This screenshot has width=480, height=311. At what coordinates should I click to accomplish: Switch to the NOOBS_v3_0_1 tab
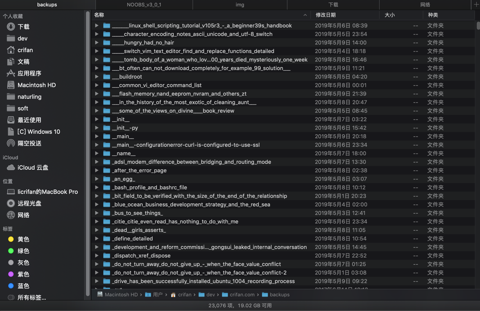[144, 4]
